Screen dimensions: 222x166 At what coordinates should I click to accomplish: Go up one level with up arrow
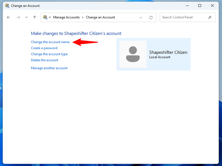35,17
